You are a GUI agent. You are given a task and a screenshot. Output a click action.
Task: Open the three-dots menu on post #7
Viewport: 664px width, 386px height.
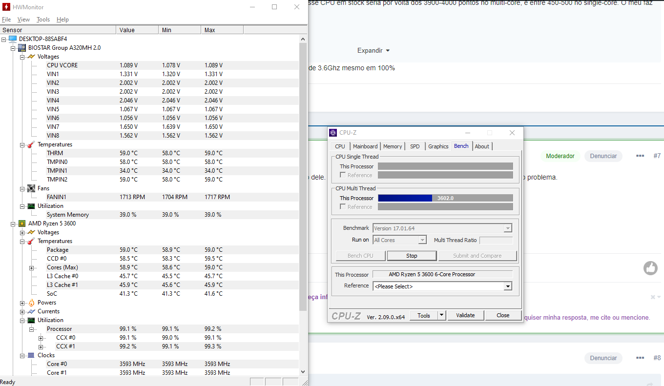[x=640, y=156]
